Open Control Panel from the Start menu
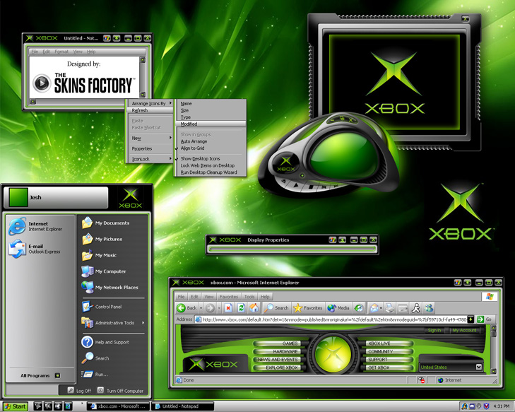This screenshot has width=515, height=412. coord(102,307)
